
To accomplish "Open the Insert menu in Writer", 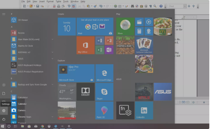I will click(42, 1).
